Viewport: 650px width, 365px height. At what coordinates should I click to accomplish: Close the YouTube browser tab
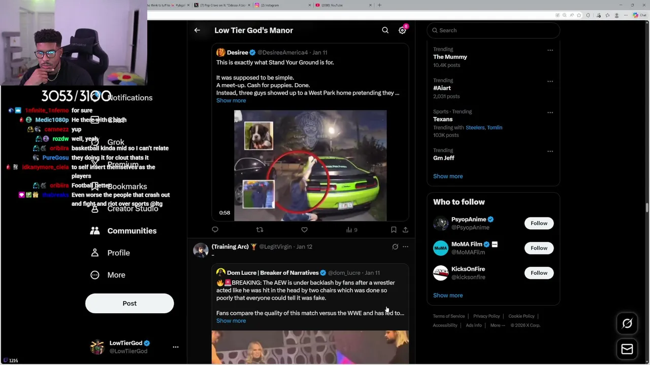[370, 5]
